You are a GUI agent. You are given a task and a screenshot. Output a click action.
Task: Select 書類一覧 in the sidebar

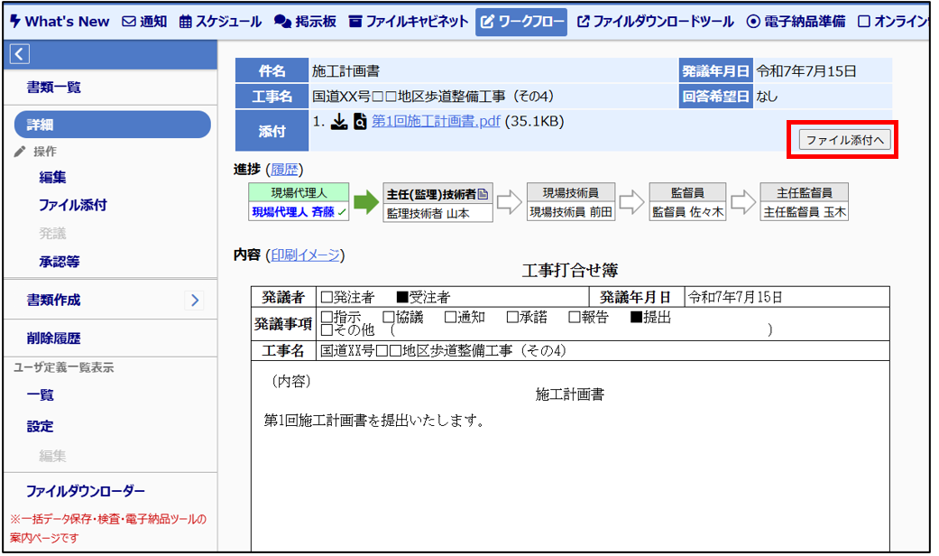(x=54, y=87)
